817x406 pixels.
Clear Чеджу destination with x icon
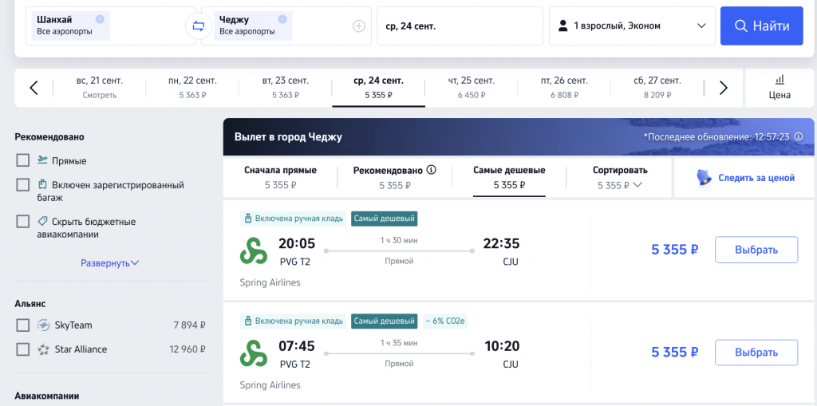[282, 19]
